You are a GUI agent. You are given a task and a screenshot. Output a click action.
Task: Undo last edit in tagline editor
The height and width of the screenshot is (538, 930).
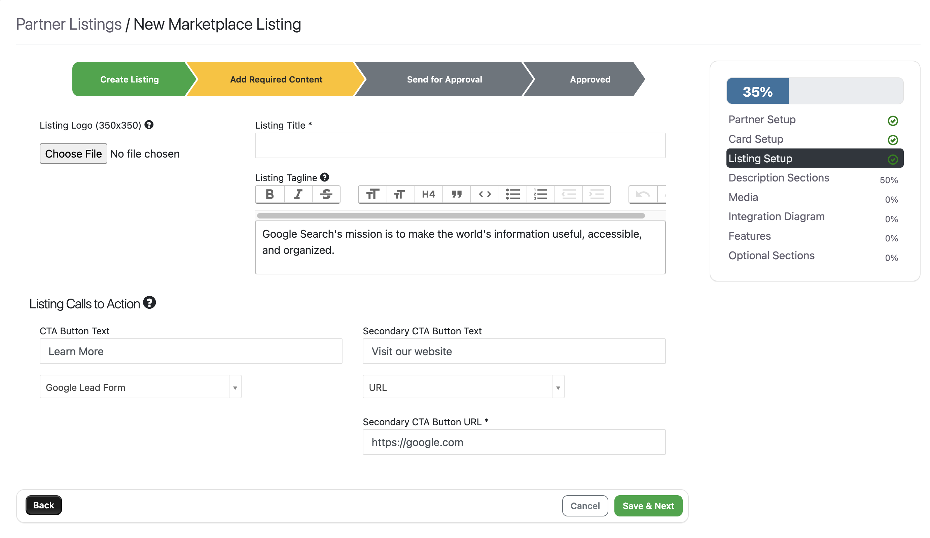click(643, 194)
